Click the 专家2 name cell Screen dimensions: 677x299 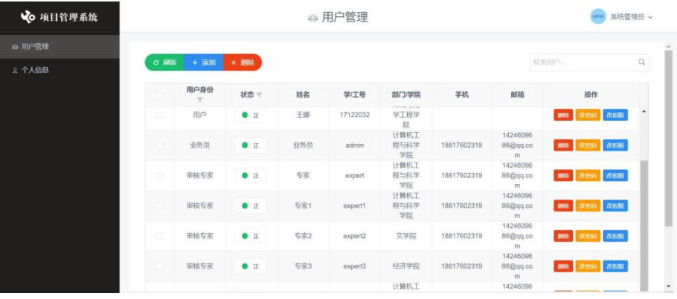pyautogui.click(x=303, y=236)
